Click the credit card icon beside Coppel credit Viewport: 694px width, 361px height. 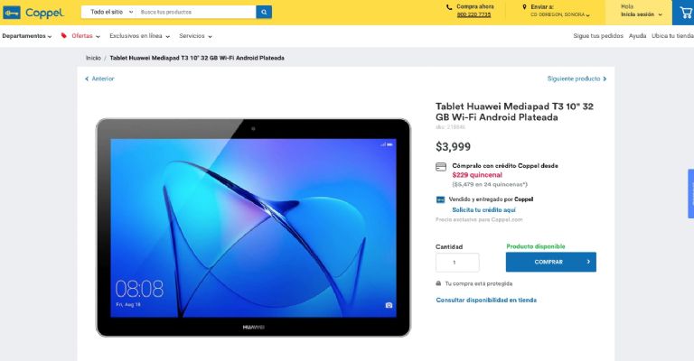[x=441, y=167]
